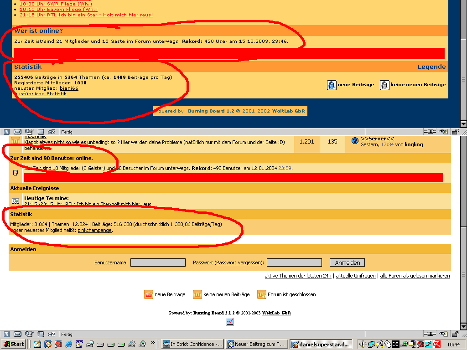
Task: Click the statistics chart icon below the footer
Action: (230, 322)
